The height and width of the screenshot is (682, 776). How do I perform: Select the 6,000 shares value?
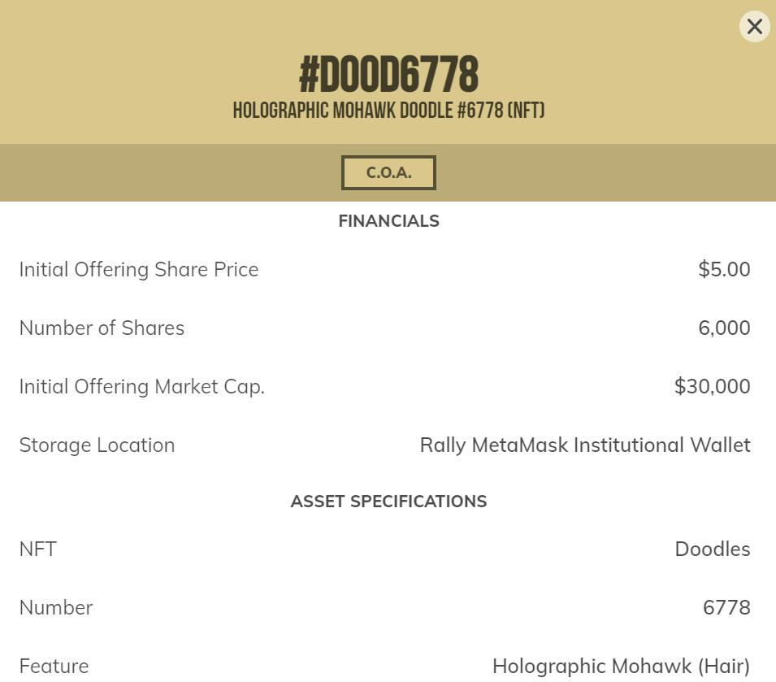pyautogui.click(x=724, y=328)
